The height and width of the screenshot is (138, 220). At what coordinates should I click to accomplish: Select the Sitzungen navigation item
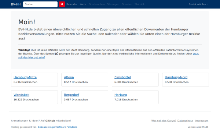113,4
